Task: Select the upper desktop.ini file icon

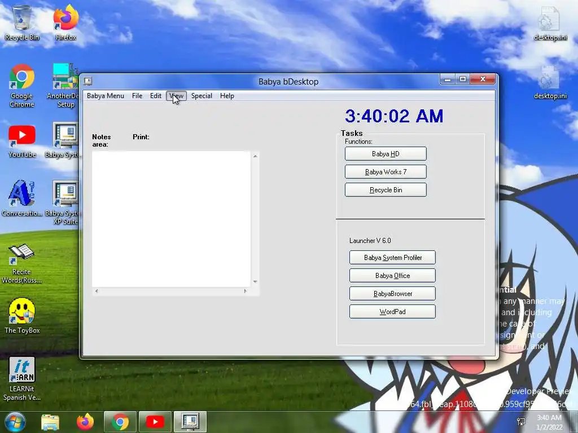Action: coord(550,23)
